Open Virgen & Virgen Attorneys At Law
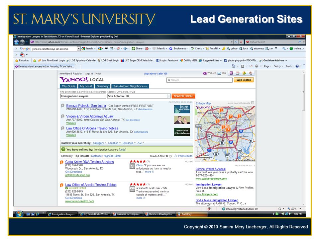Image resolution: width=319 pixels, height=239 pixels. pyautogui.click(x=90, y=117)
